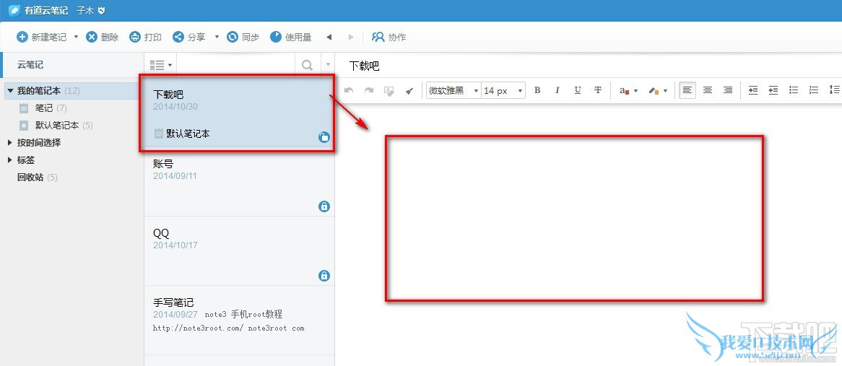
Task: Click the 有道云笔记 app logo
Action: (x=14, y=10)
